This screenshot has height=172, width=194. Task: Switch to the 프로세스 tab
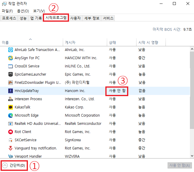coord(9,18)
